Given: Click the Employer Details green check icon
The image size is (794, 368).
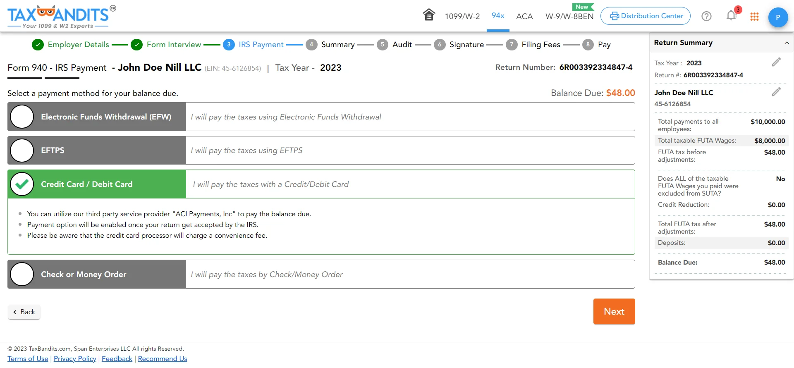Looking at the screenshot, I should coord(38,45).
